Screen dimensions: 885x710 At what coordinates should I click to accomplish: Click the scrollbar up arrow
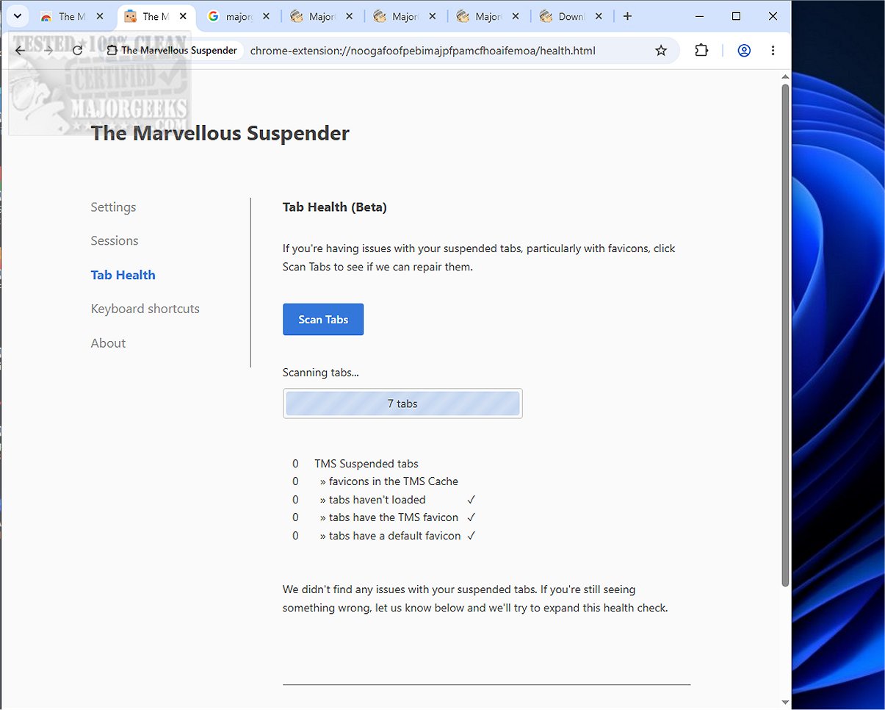(785, 76)
